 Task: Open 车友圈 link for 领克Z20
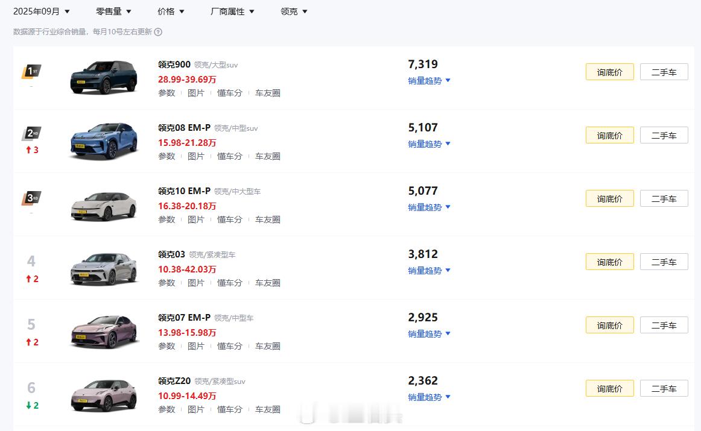coord(268,409)
